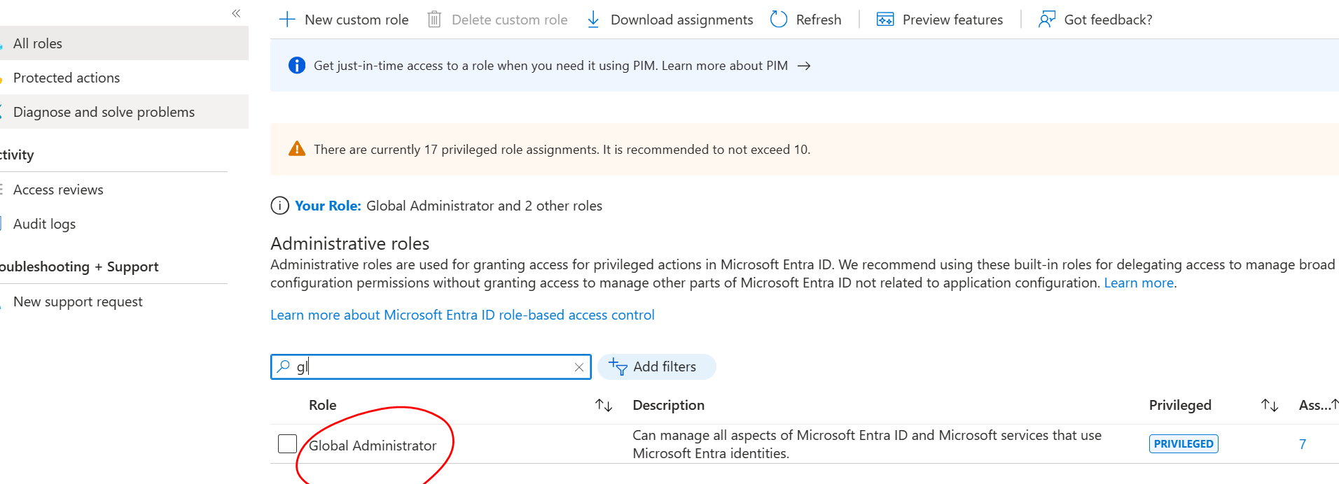This screenshot has width=1339, height=484.
Task: Sort by Role column arrows
Action: click(x=604, y=405)
